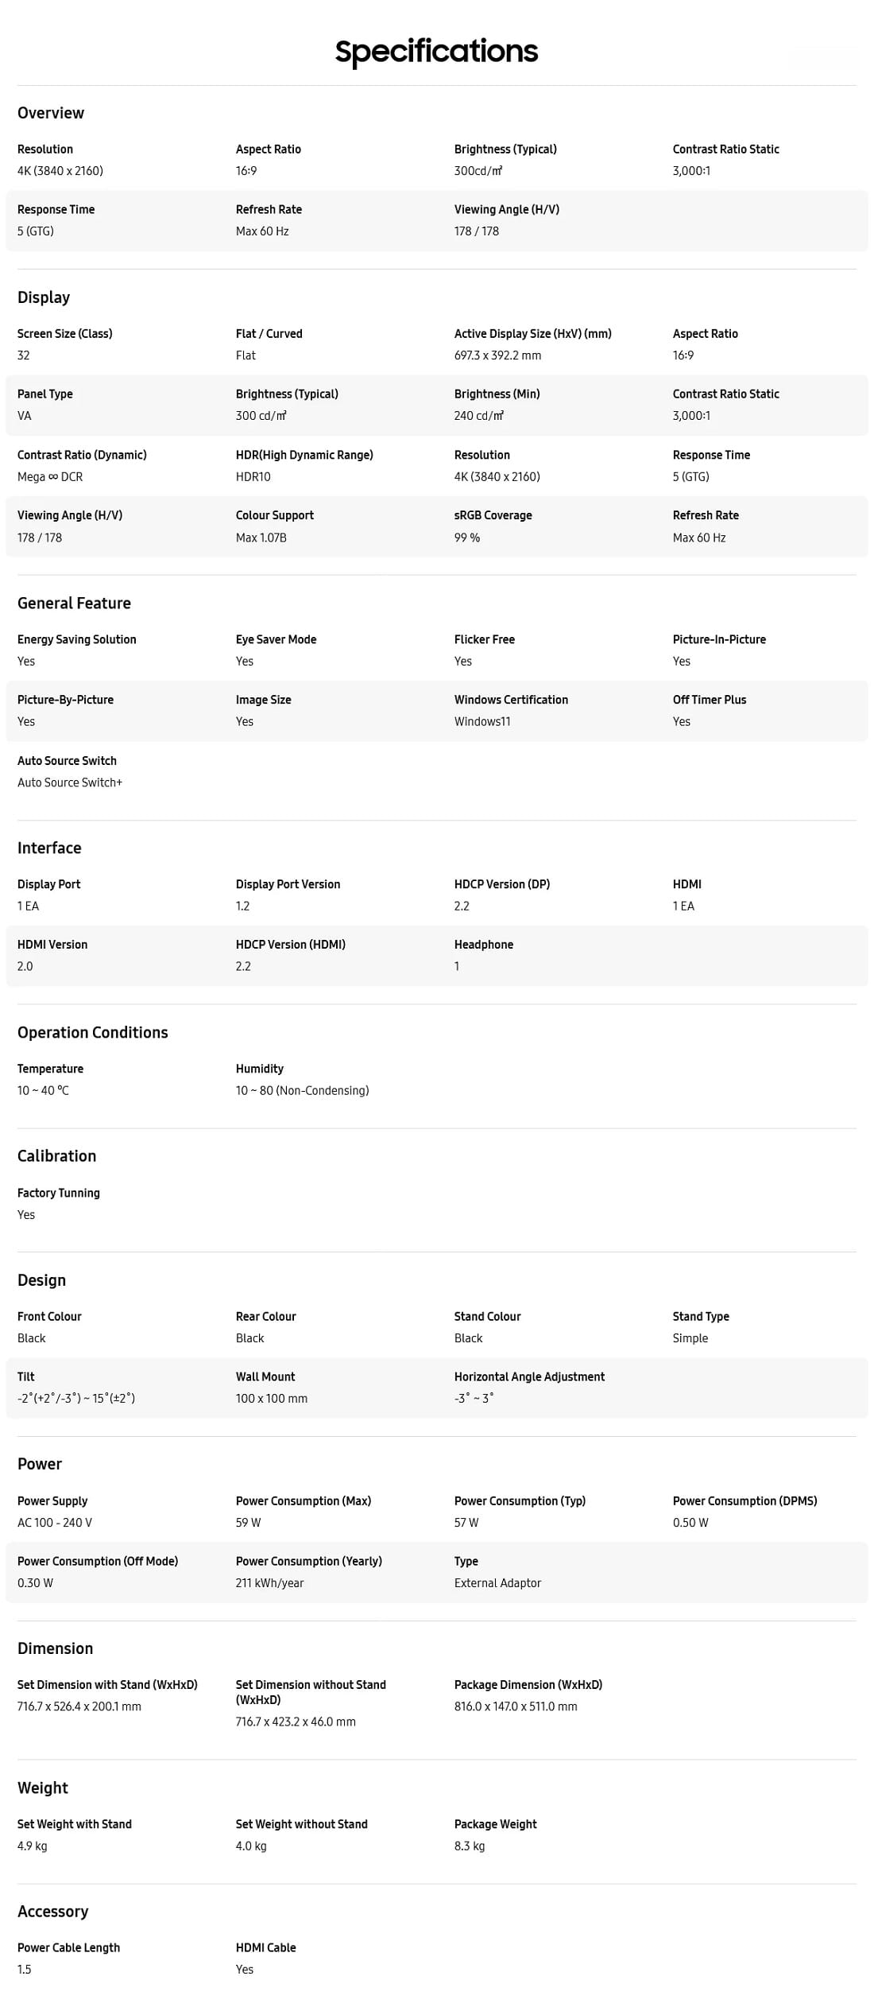Image resolution: width=874 pixels, height=2007 pixels.
Task: Click the Interface section title
Action: [49, 848]
